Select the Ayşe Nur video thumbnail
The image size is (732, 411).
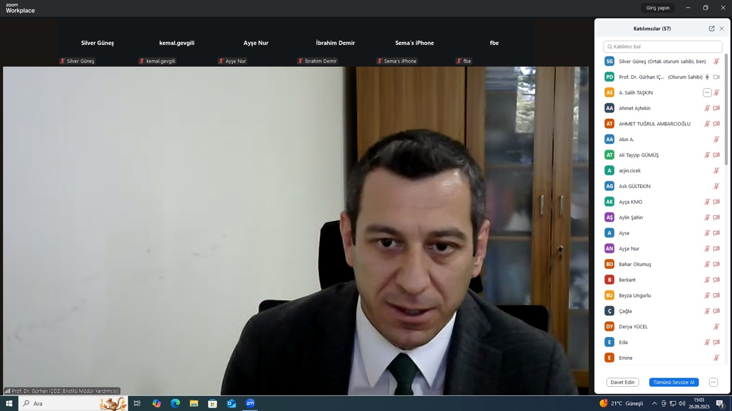(x=256, y=43)
